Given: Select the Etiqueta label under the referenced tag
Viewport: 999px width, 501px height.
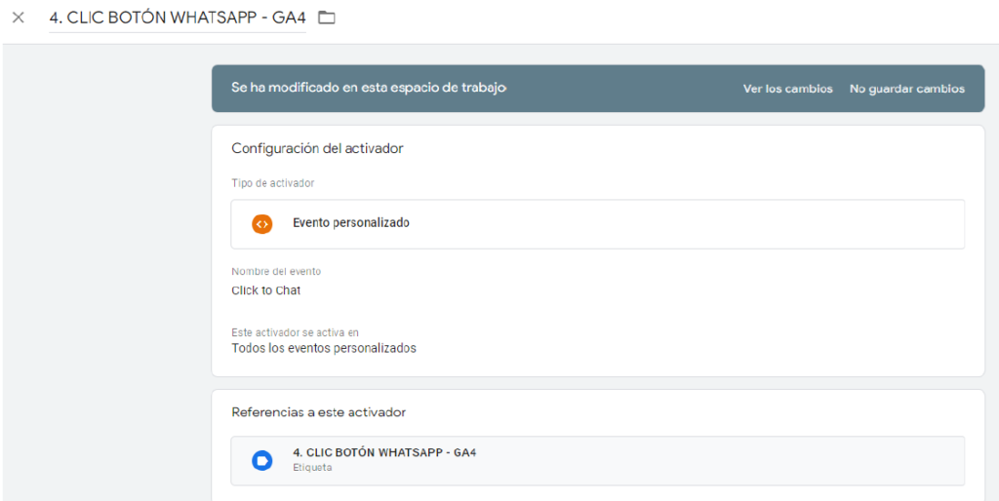Looking at the screenshot, I should click(x=312, y=467).
